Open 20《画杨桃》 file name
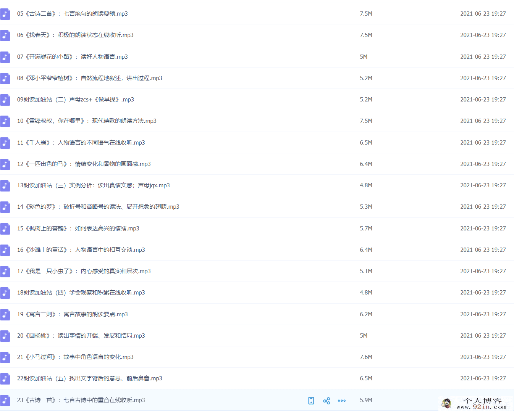Image resolution: width=514 pixels, height=412 pixels. [81, 336]
